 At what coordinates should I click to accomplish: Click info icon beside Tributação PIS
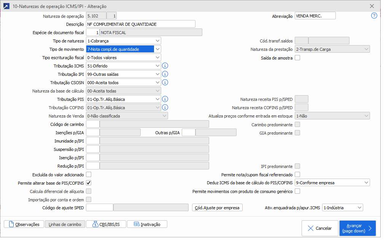pos(165,99)
